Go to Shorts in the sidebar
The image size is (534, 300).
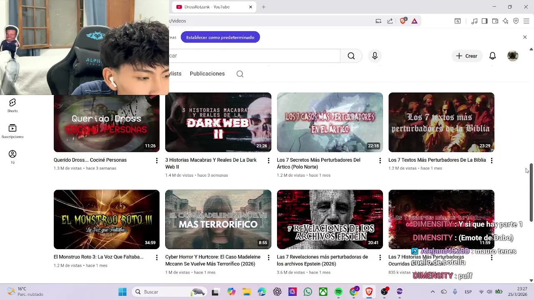point(13,105)
